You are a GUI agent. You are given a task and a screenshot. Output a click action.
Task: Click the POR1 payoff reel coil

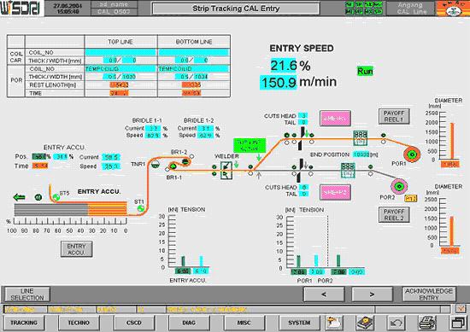[x=412, y=154]
